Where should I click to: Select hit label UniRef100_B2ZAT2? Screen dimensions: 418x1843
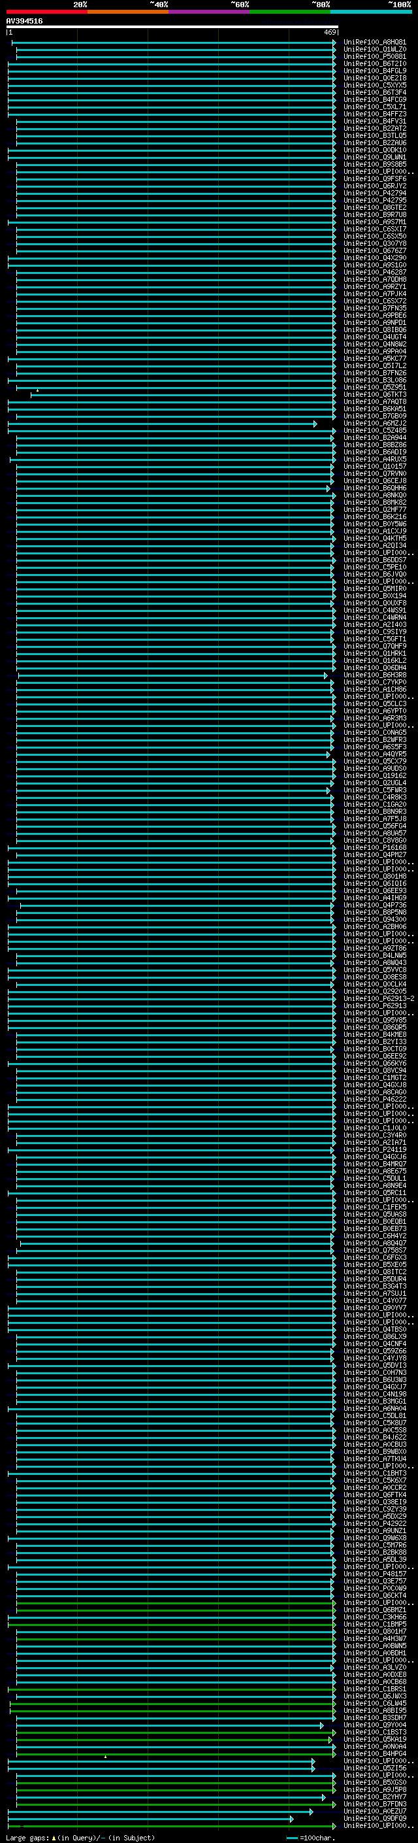tap(374, 128)
